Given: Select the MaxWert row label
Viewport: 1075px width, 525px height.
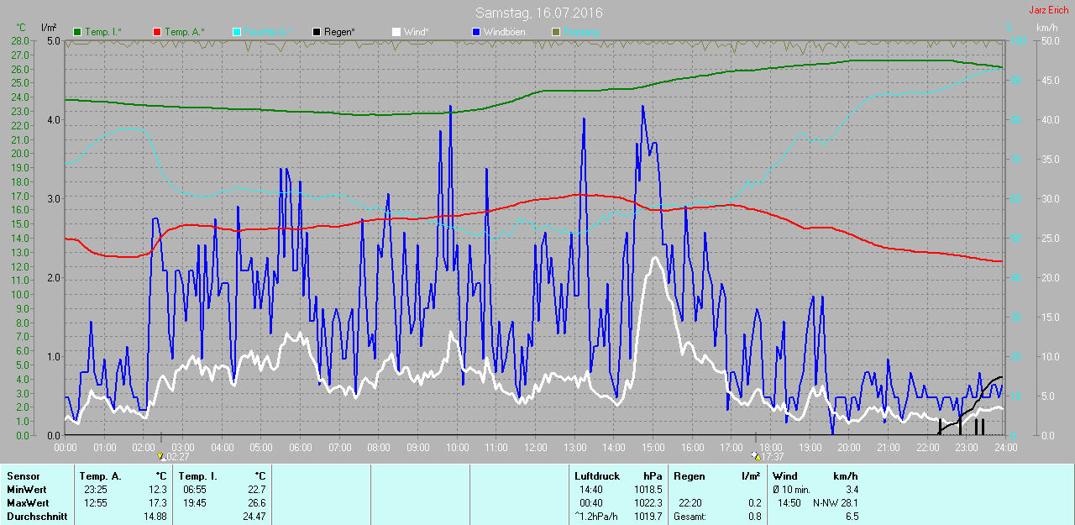Looking at the screenshot, I should (x=28, y=503).
